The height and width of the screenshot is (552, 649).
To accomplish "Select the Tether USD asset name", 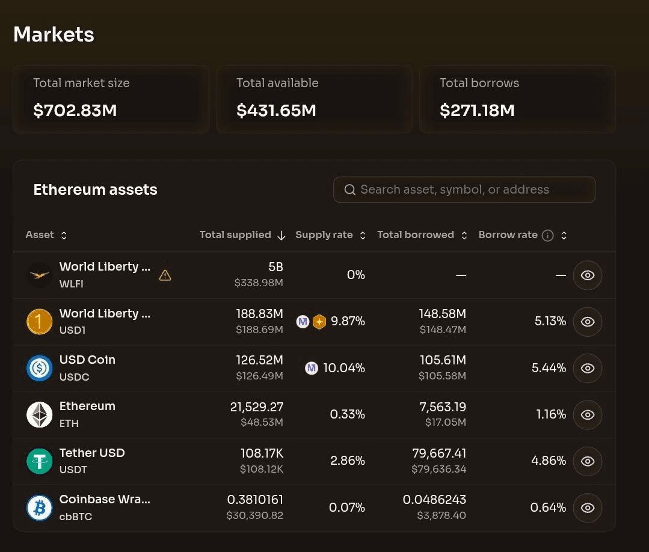I will (x=92, y=453).
